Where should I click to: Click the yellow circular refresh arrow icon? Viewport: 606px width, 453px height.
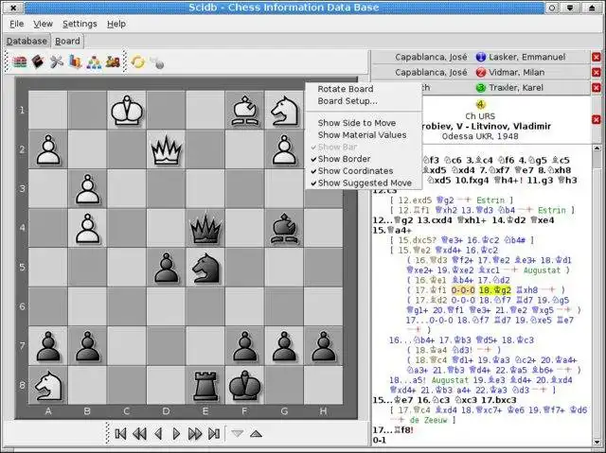pos(137,61)
